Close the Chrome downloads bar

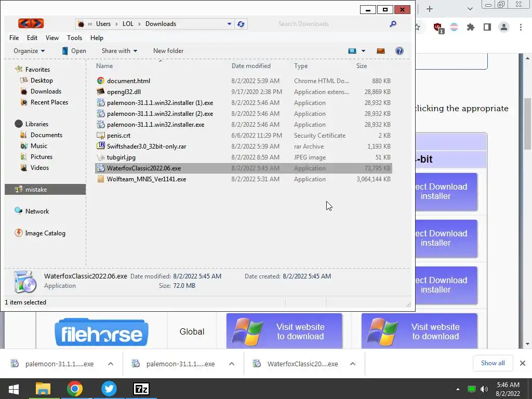tap(523, 363)
